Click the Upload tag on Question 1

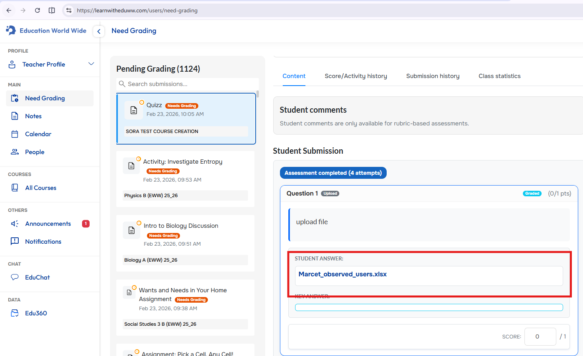(330, 194)
